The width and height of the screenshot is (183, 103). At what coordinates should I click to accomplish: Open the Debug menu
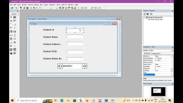[x=36, y=5]
